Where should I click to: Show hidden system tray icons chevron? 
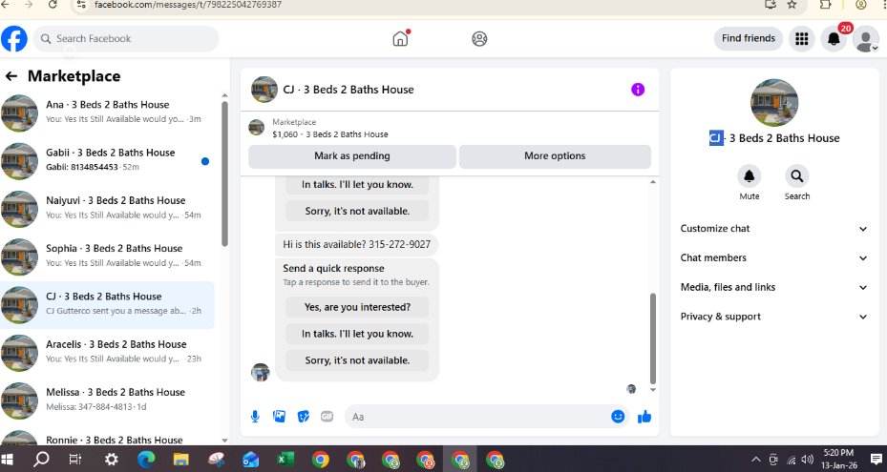coord(756,459)
